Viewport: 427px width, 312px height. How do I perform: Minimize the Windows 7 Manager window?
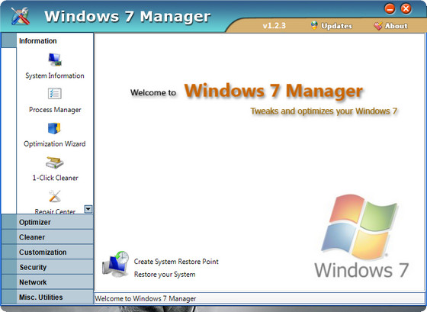click(390, 8)
